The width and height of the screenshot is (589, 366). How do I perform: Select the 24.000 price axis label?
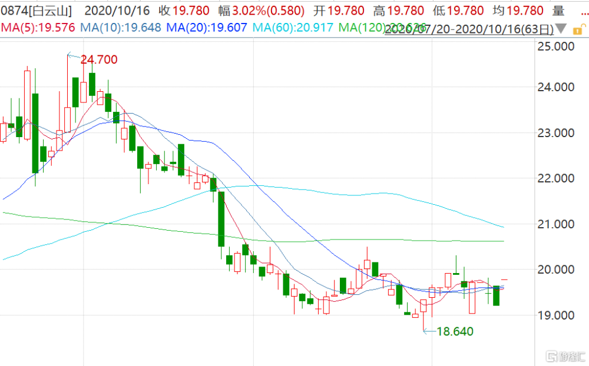[556, 87]
